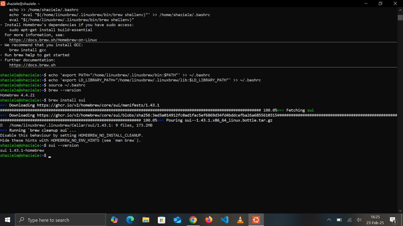Launch Firefox from the taskbar

tap(209, 220)
